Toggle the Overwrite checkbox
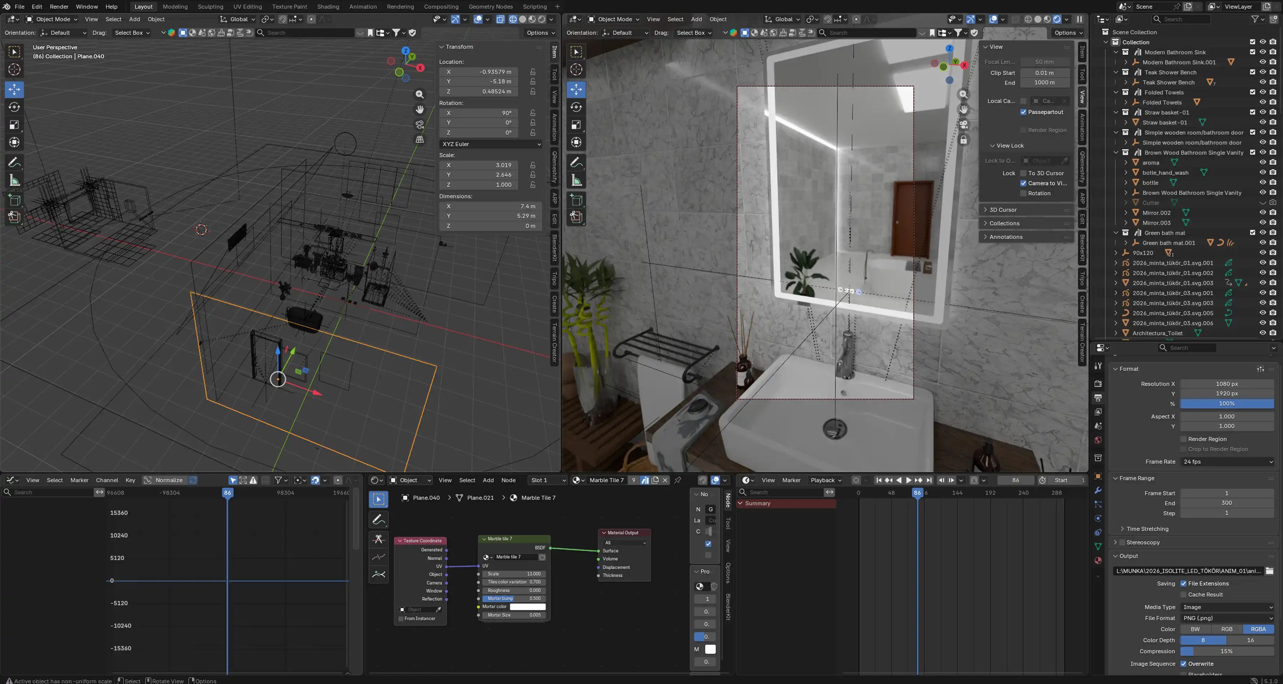This screenshot has height=684, width=1283. tap(1183, 664)
